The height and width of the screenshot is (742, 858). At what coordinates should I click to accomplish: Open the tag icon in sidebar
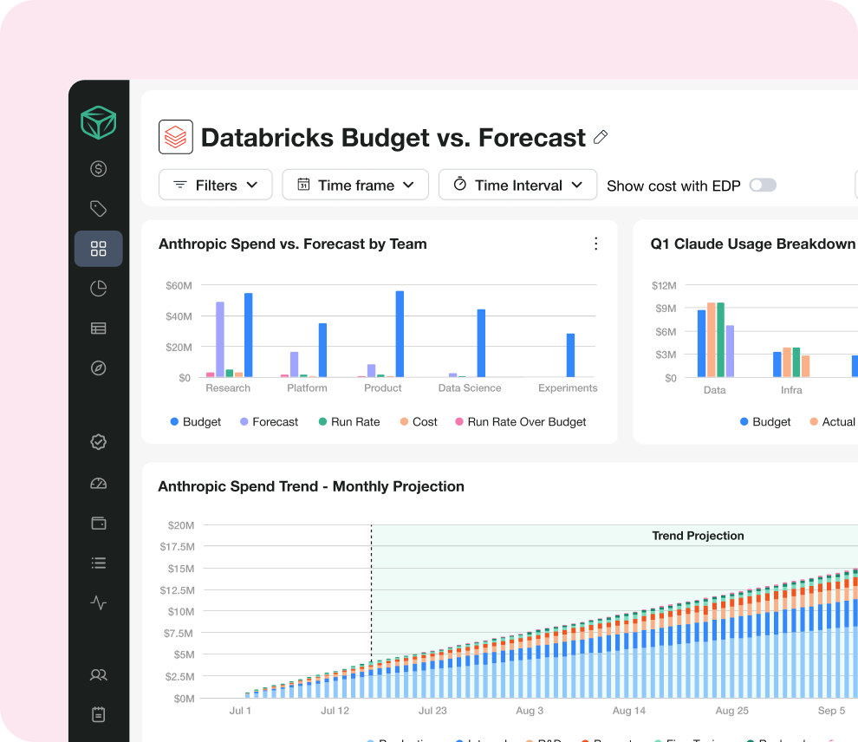99,209
